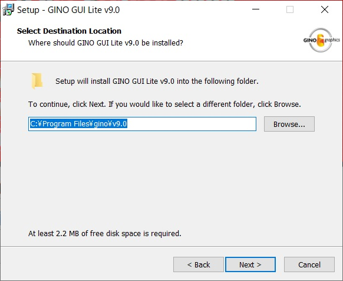
Task: Click the Setup installer icon in title bar
Action: pyautogui.click(x=8, y=9)
